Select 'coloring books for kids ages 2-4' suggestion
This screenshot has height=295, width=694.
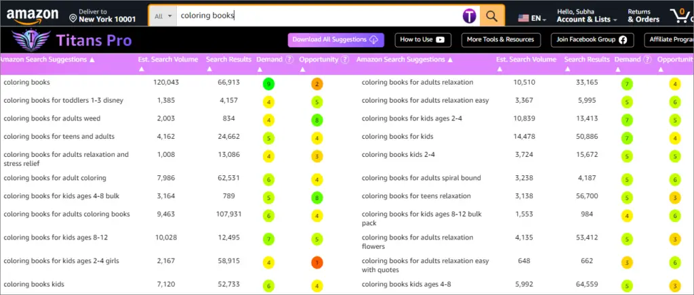click(411, 118)
